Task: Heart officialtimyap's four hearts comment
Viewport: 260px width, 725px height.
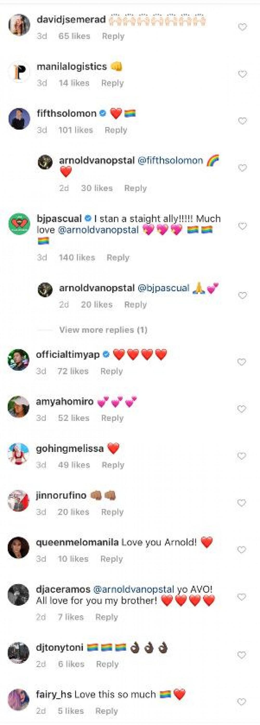Action: (242, 362)
